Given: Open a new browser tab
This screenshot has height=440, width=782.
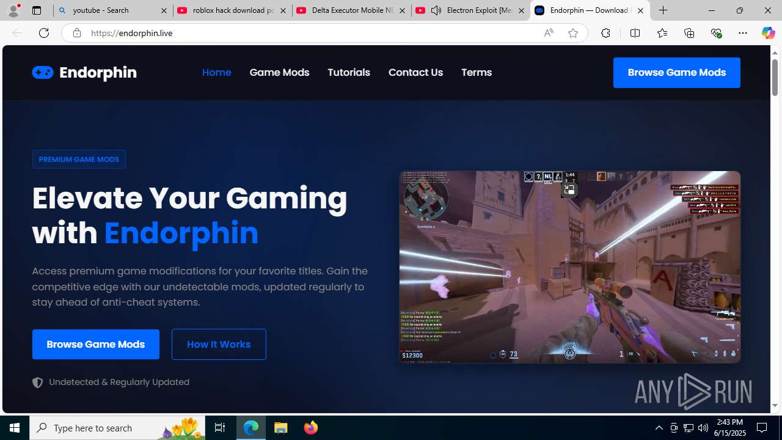Looking at the screenshot, I should click(663, 10).
